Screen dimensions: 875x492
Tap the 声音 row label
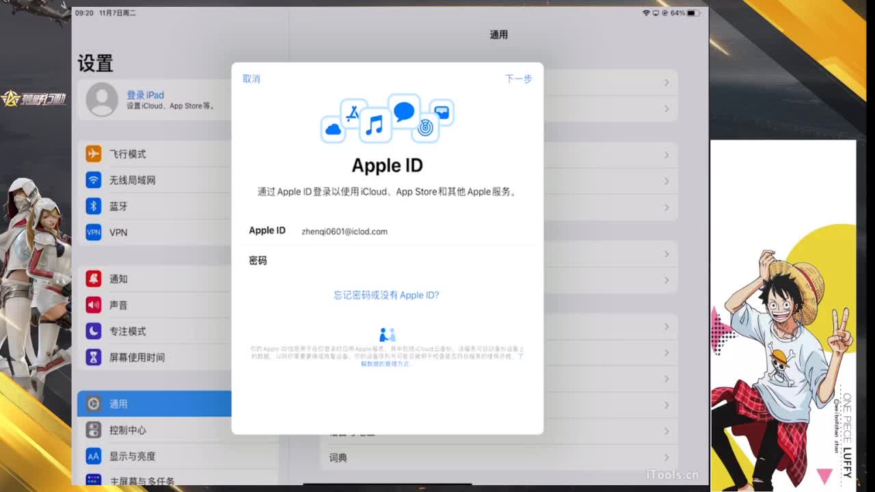118,305
